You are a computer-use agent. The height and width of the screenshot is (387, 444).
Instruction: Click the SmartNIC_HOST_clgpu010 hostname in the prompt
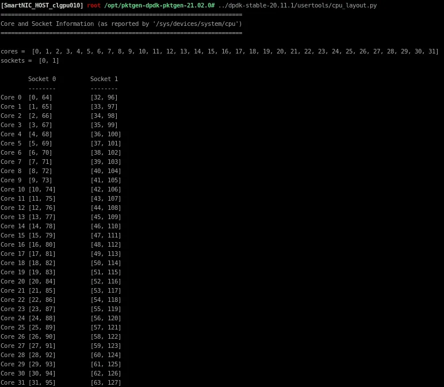pyautogui.click(x=42, y=5)
